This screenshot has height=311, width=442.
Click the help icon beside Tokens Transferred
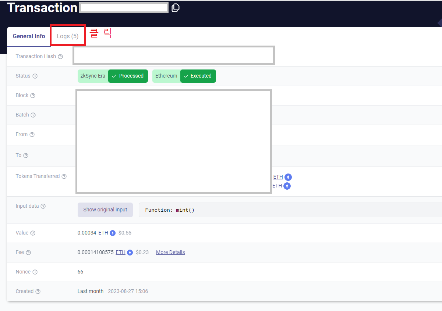click(x=64, y=176)
